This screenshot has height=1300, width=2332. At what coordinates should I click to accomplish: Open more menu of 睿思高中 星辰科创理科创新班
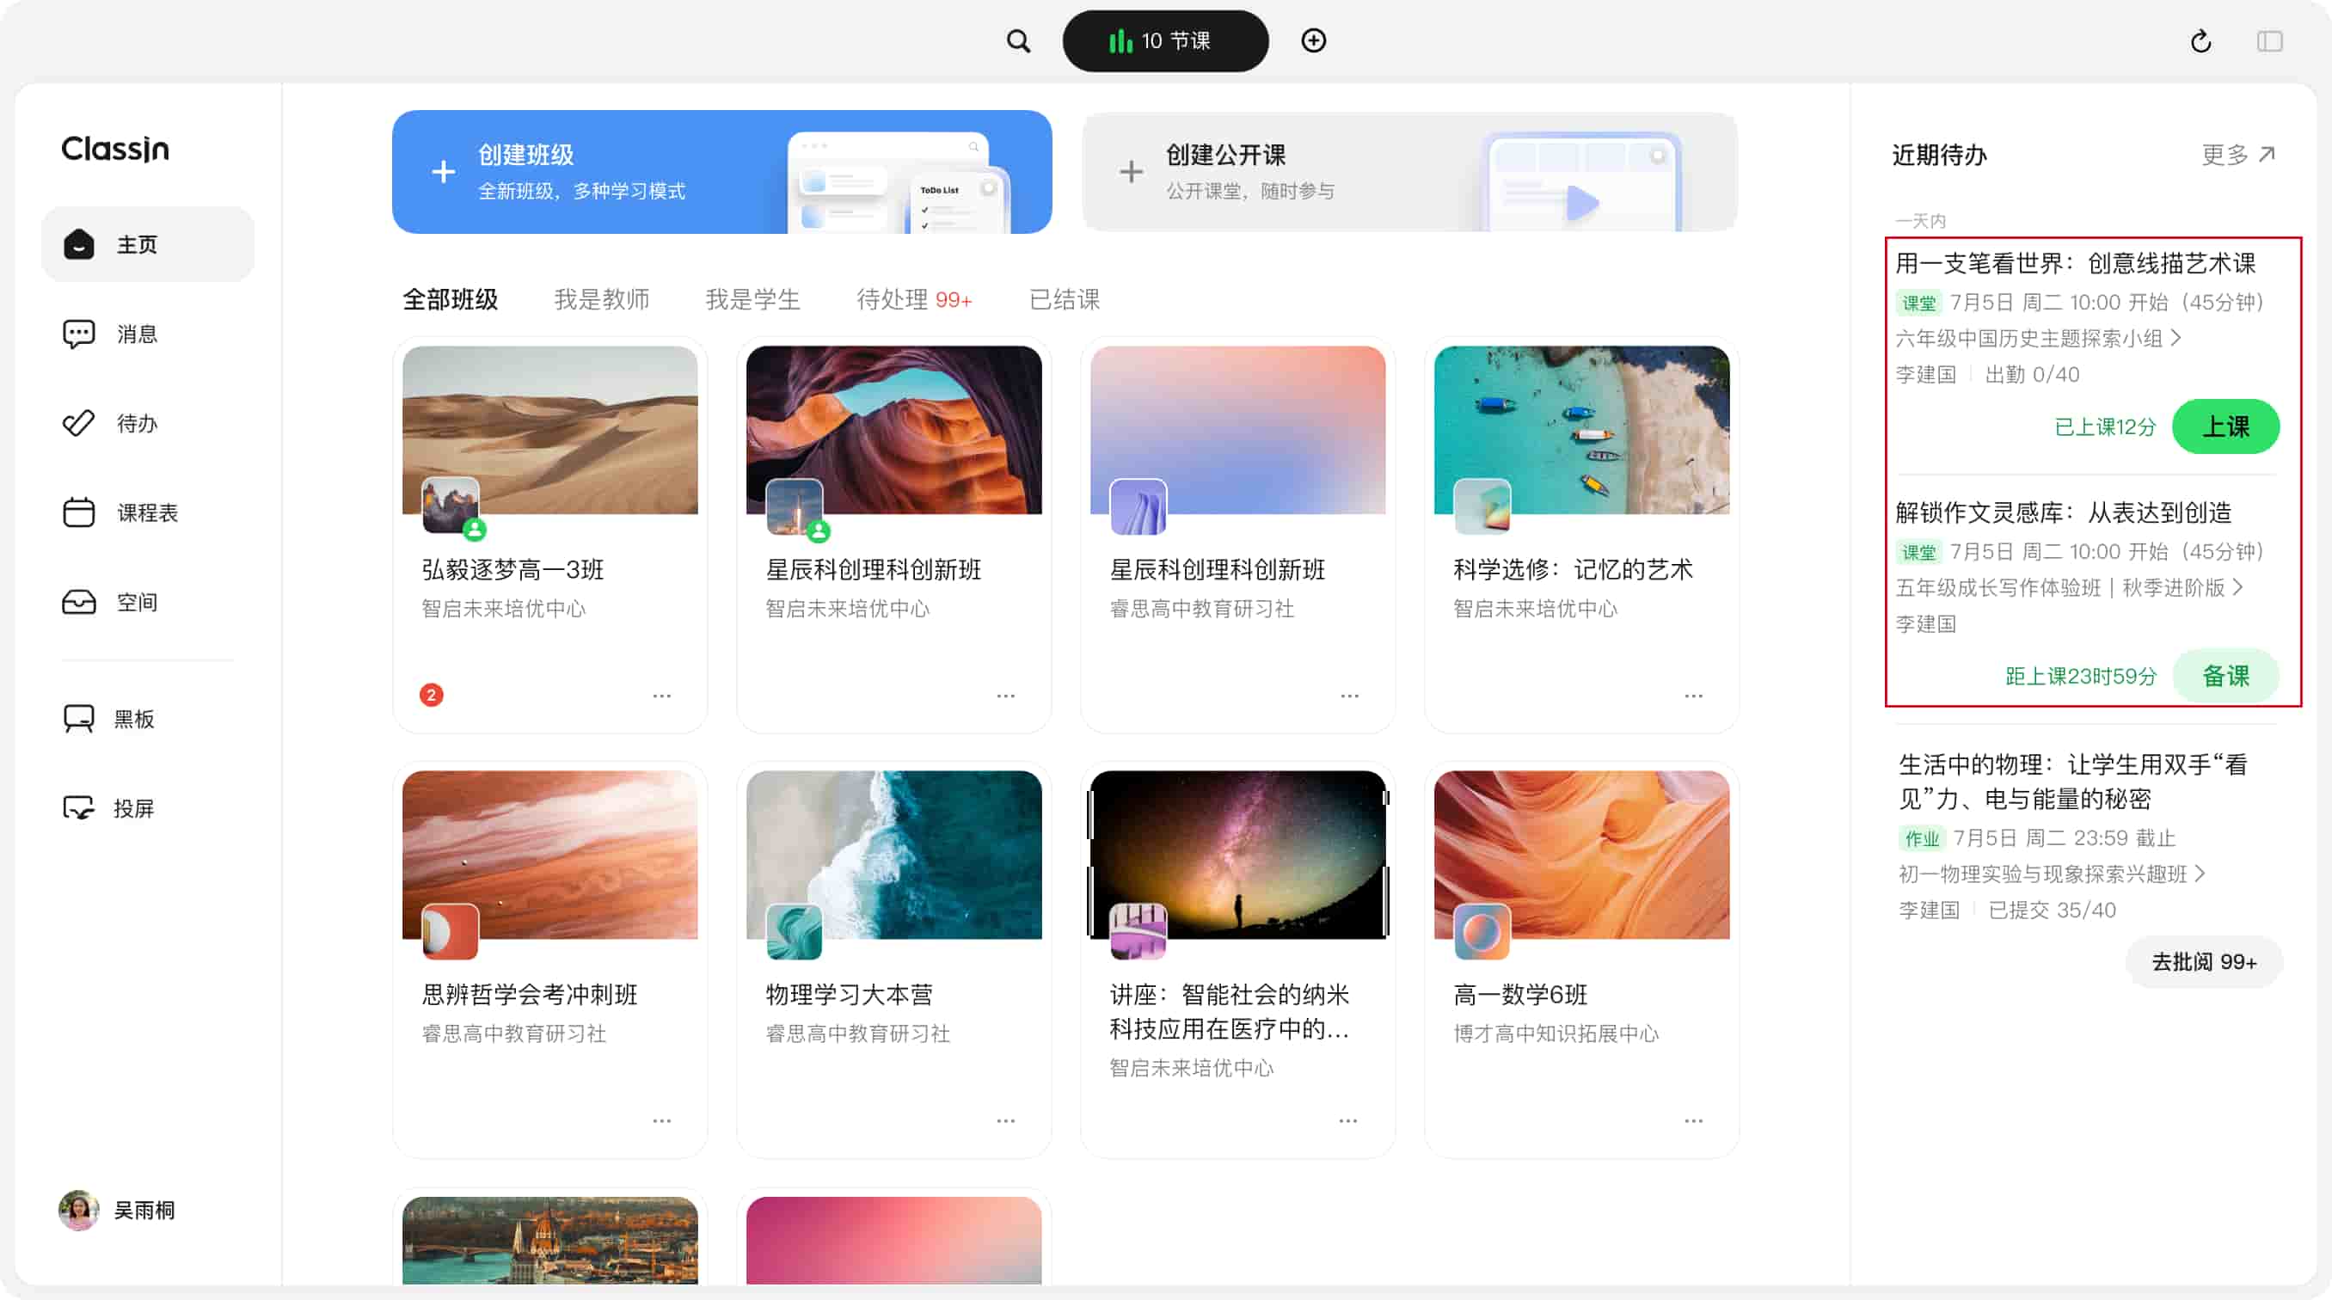point(1350,696)
